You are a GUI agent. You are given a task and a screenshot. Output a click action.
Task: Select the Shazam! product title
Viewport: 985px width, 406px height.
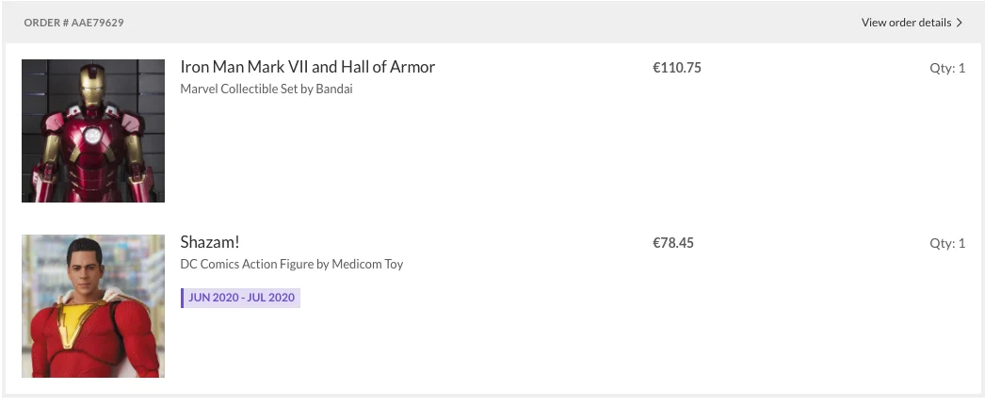[211, 243]
